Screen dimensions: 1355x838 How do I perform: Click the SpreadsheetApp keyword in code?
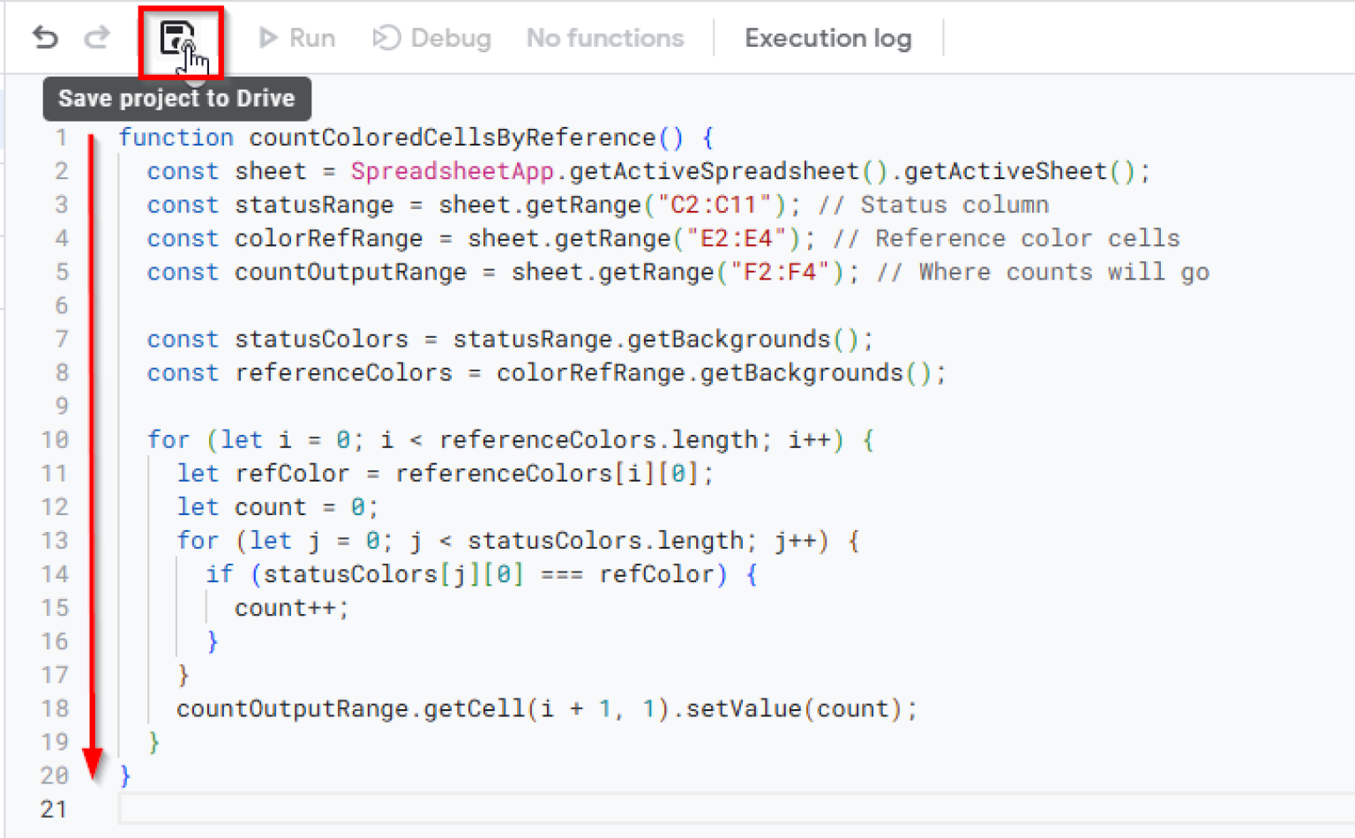pyautogui.click(x=452, y=171)
